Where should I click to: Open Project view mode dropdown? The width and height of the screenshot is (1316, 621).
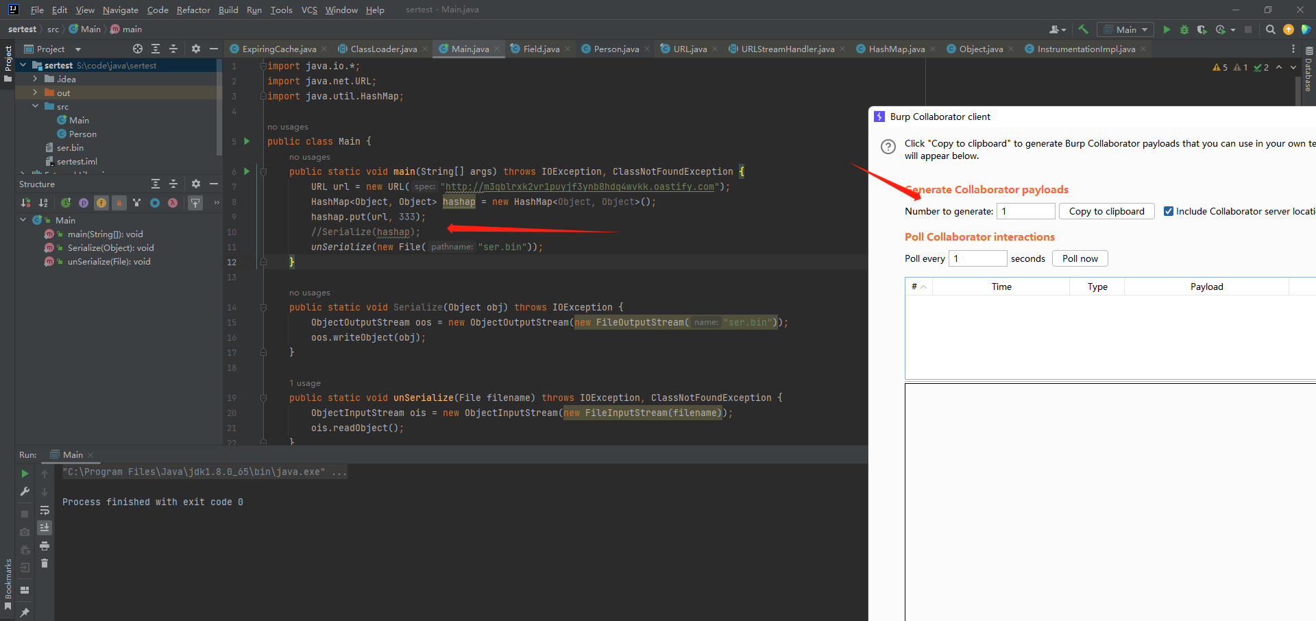pos(78,49)
